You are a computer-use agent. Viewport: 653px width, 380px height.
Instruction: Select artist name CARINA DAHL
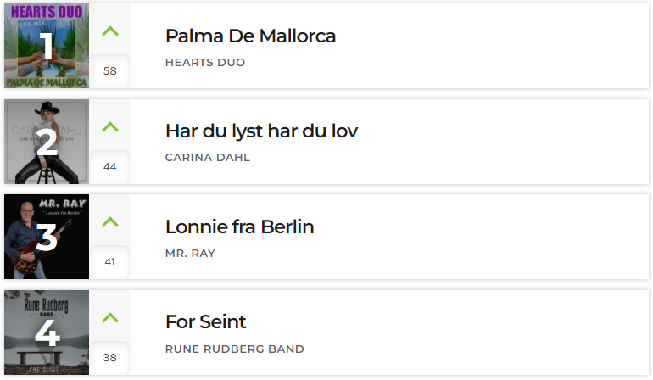coord(208,158)
